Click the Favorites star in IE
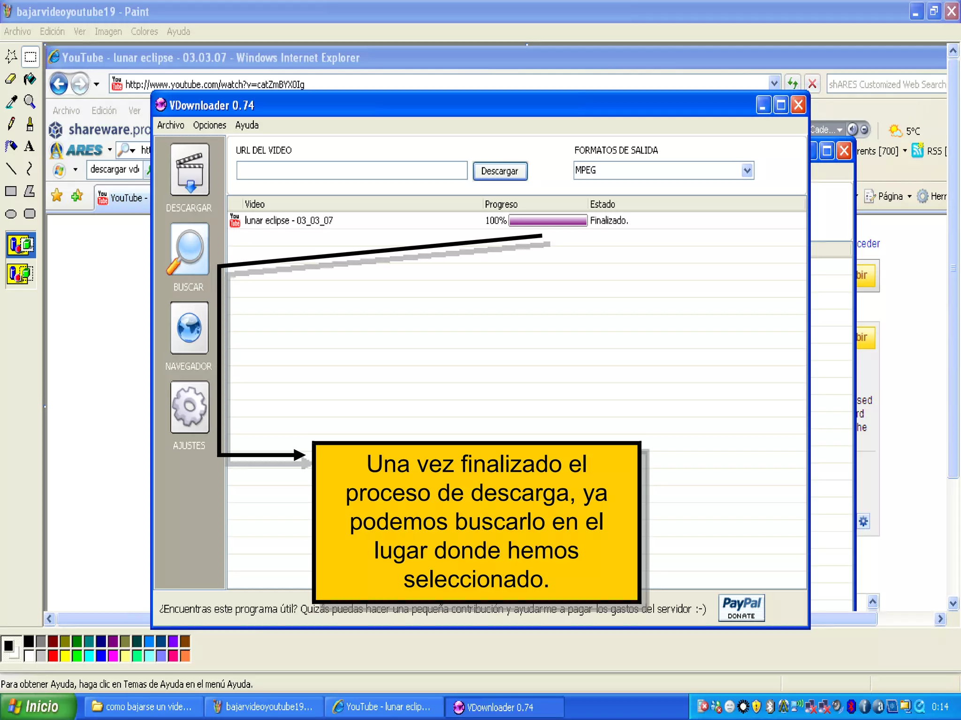The width and height of the screenshot is (961, 720). (57, 195)
